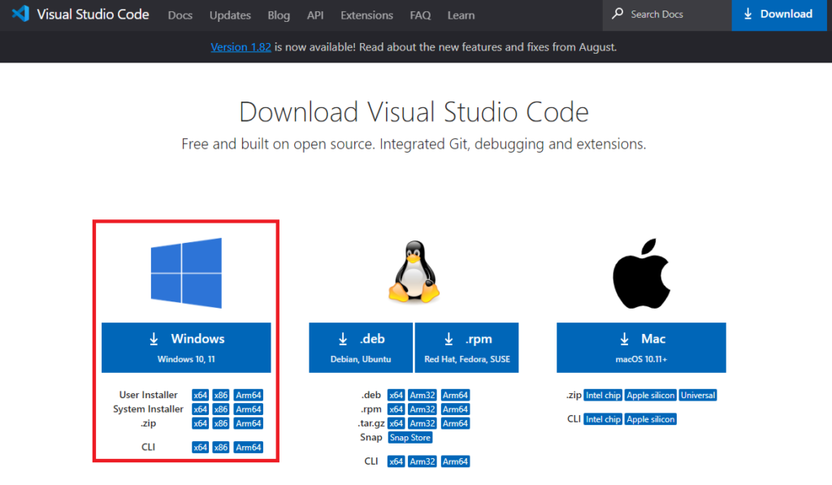Open the Version 1.82 link
The height and width of the screenshot is (485, 832).
click(240, 47)
